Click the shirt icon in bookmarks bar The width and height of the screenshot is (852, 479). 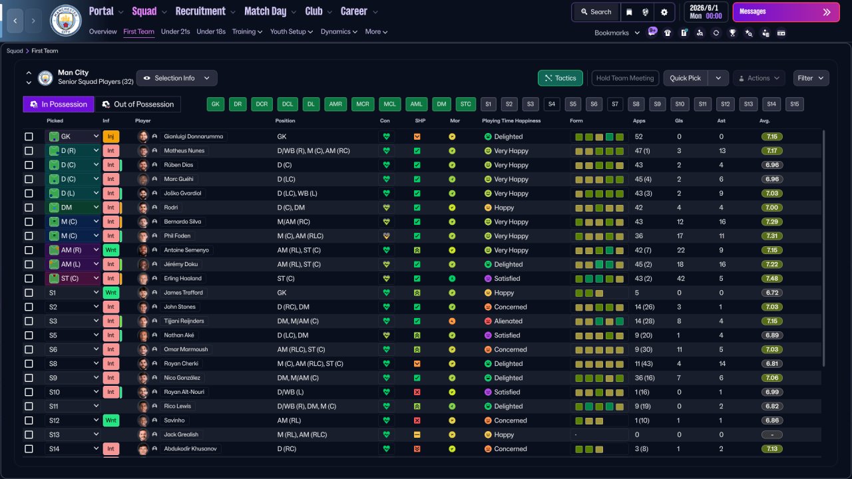click(668, 33)
